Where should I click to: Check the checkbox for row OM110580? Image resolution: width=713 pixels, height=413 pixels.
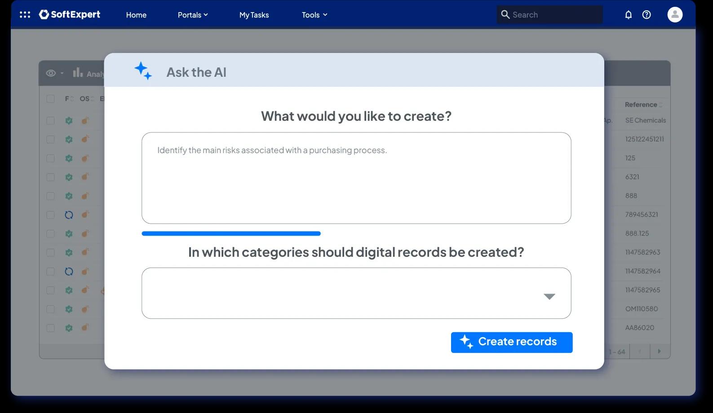(x=50, y=309)
